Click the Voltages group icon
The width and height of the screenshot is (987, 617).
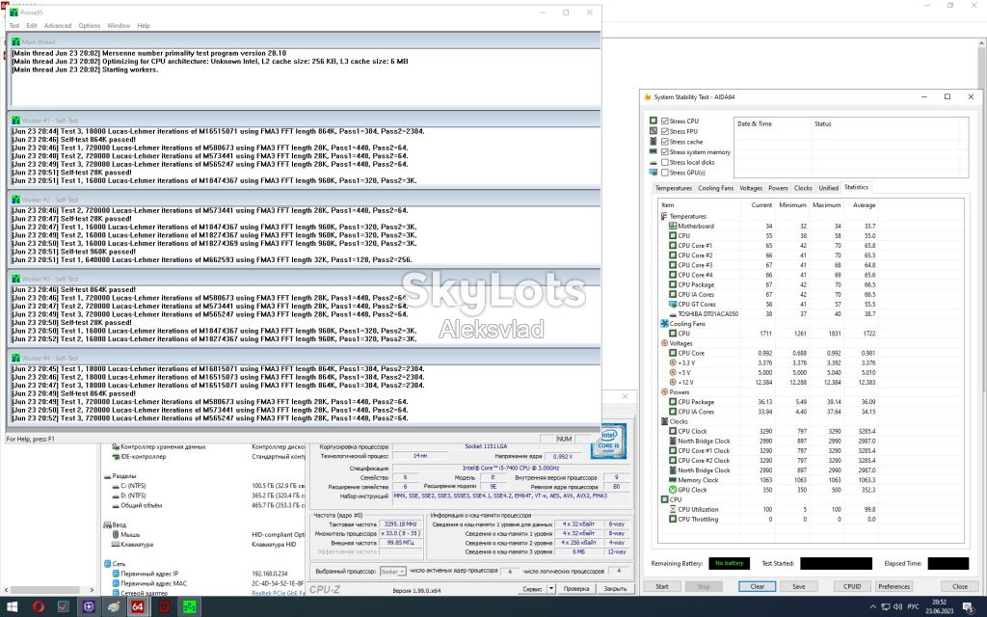coord(664,343)
